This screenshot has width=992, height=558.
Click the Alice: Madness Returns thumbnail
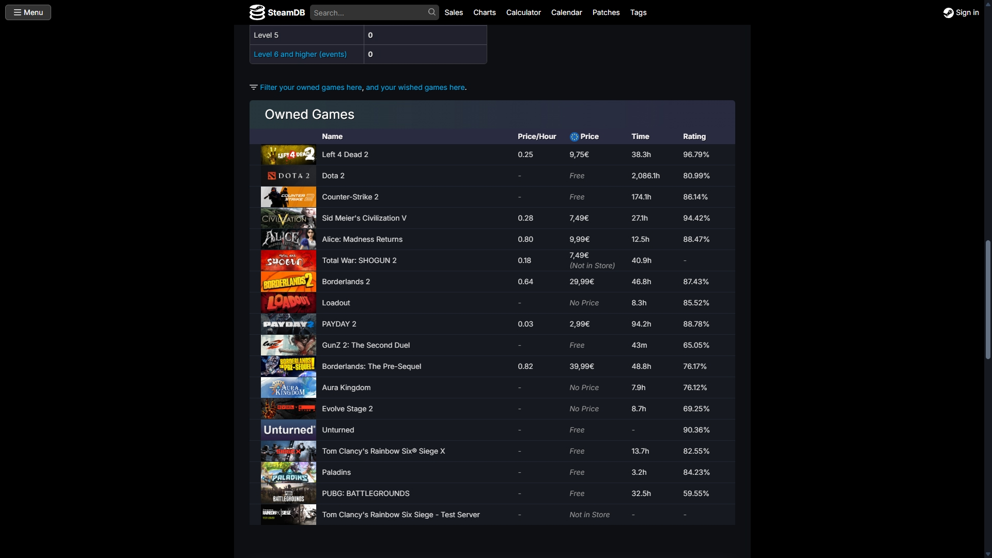point(288,239)
